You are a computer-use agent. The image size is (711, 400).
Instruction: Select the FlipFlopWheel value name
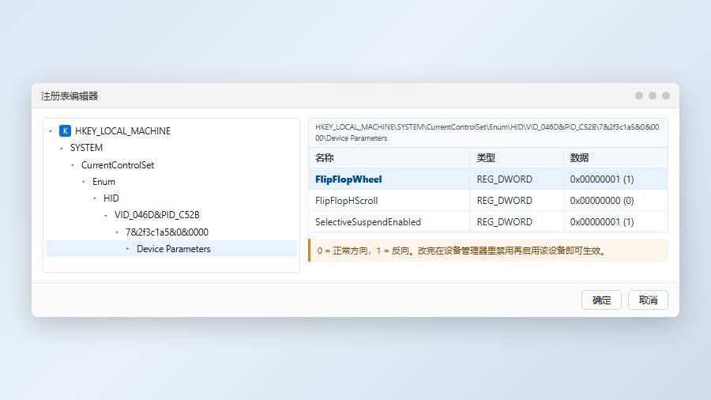click(348, 179)
